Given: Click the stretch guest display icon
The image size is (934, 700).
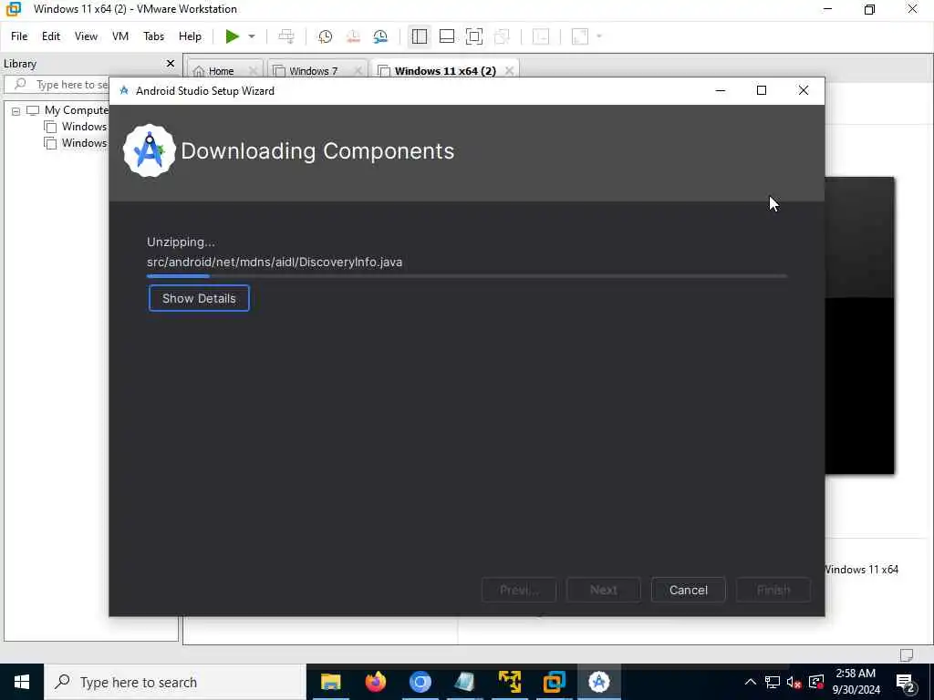Looking at the screenshot, I should click(580, 36).
